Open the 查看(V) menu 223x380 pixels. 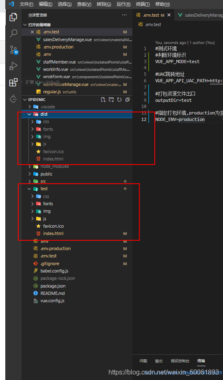click(84, 4)
